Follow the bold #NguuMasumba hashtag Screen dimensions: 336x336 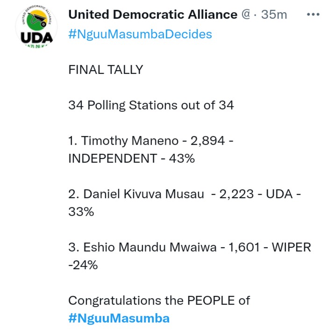[119, 318]
